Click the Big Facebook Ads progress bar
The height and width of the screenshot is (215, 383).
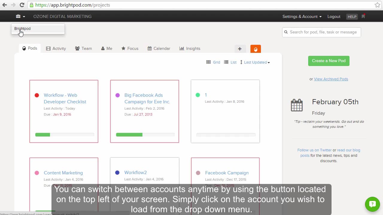coord(145,135)
